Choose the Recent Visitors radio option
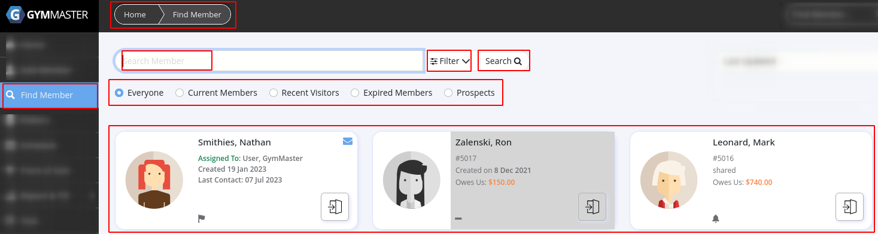This screenshot has width=878, height=234. [x=304, y=93]
